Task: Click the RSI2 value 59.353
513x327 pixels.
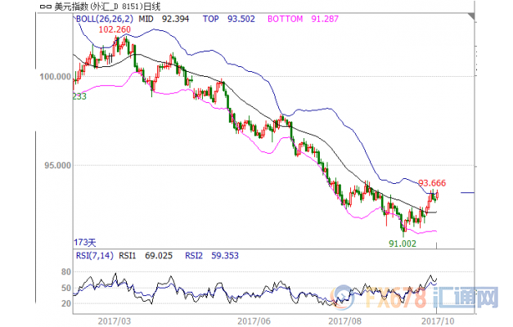Action: [x=225, y=256]
